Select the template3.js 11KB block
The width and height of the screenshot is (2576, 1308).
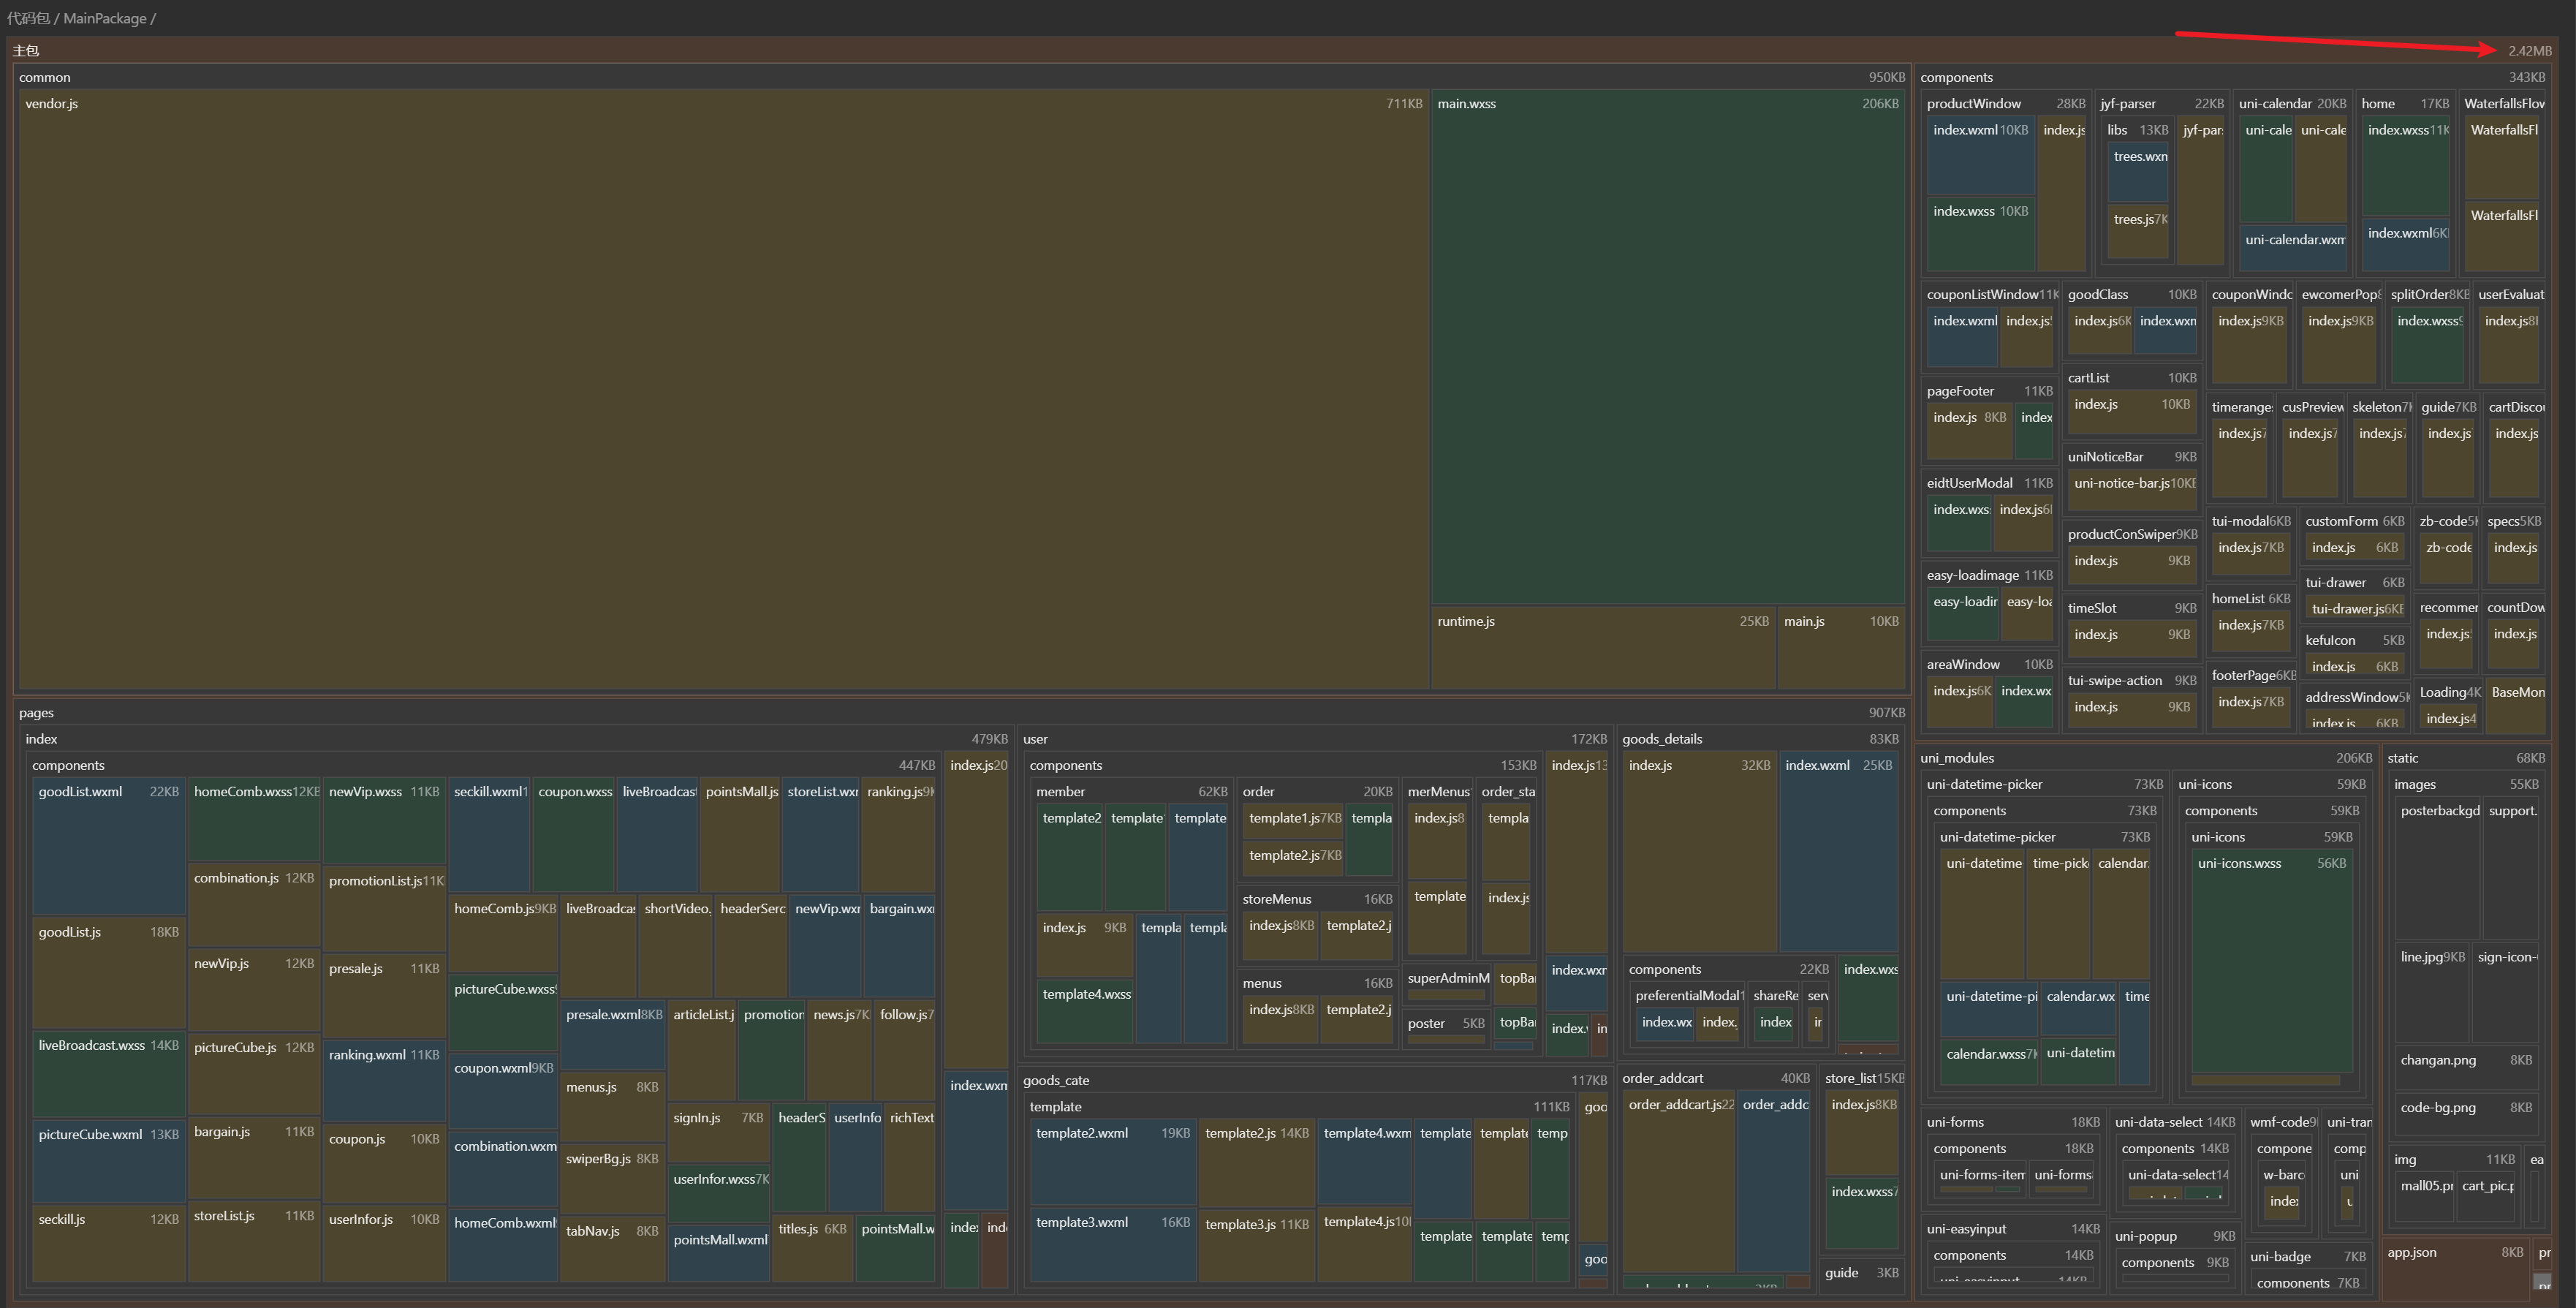tap(1256, 1246)
